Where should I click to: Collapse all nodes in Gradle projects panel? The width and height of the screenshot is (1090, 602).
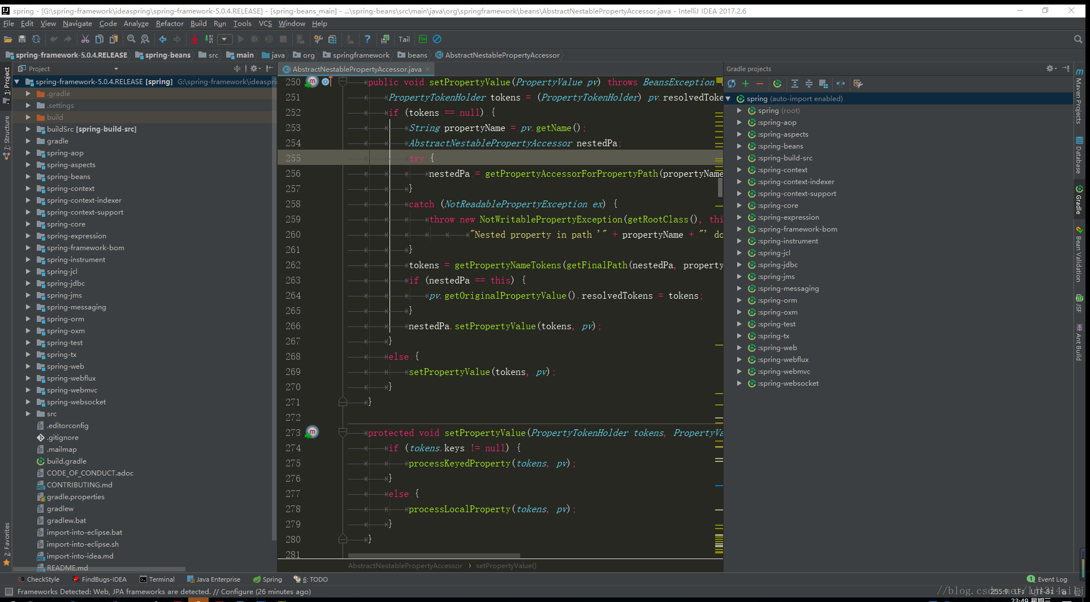(809, 84)
